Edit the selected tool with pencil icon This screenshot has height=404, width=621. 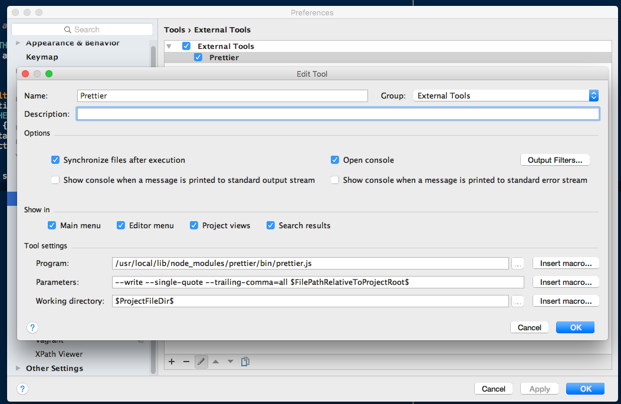point(201,362)
